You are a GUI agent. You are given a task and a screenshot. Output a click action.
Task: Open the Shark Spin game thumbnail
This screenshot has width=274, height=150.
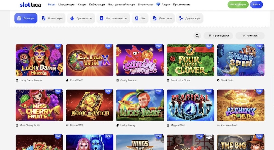tap(241, 60)
